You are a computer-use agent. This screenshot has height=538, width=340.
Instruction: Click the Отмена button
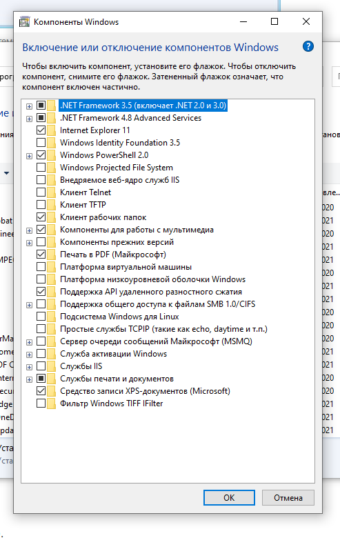pos(288,497)
